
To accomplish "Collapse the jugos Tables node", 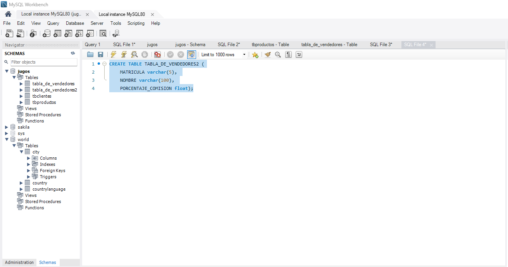I will pyautogui.click(x=14, y=78).
